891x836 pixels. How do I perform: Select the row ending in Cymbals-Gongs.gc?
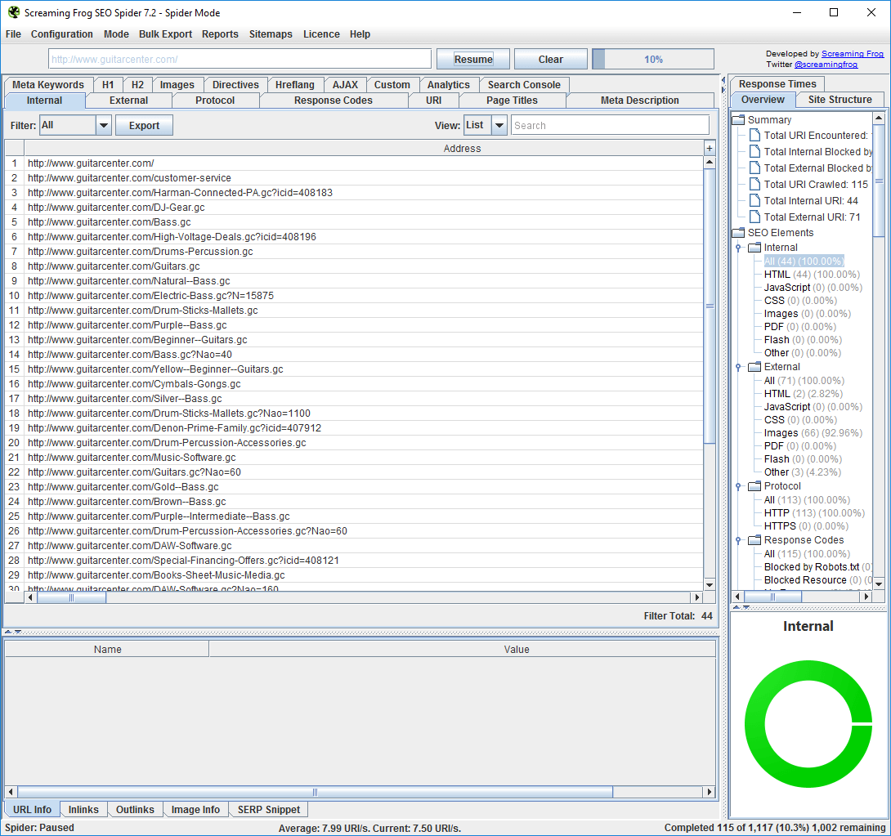click(x=364, y=384)
